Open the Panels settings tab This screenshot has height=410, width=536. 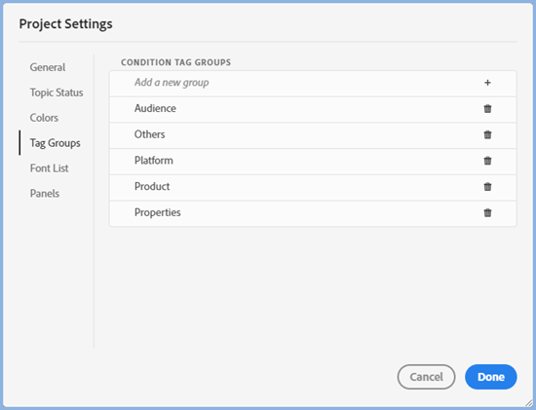pos(45,194)
